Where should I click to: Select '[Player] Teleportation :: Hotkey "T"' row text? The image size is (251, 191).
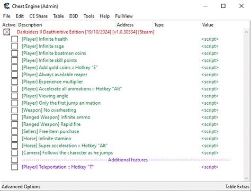[x=58, y=167]
